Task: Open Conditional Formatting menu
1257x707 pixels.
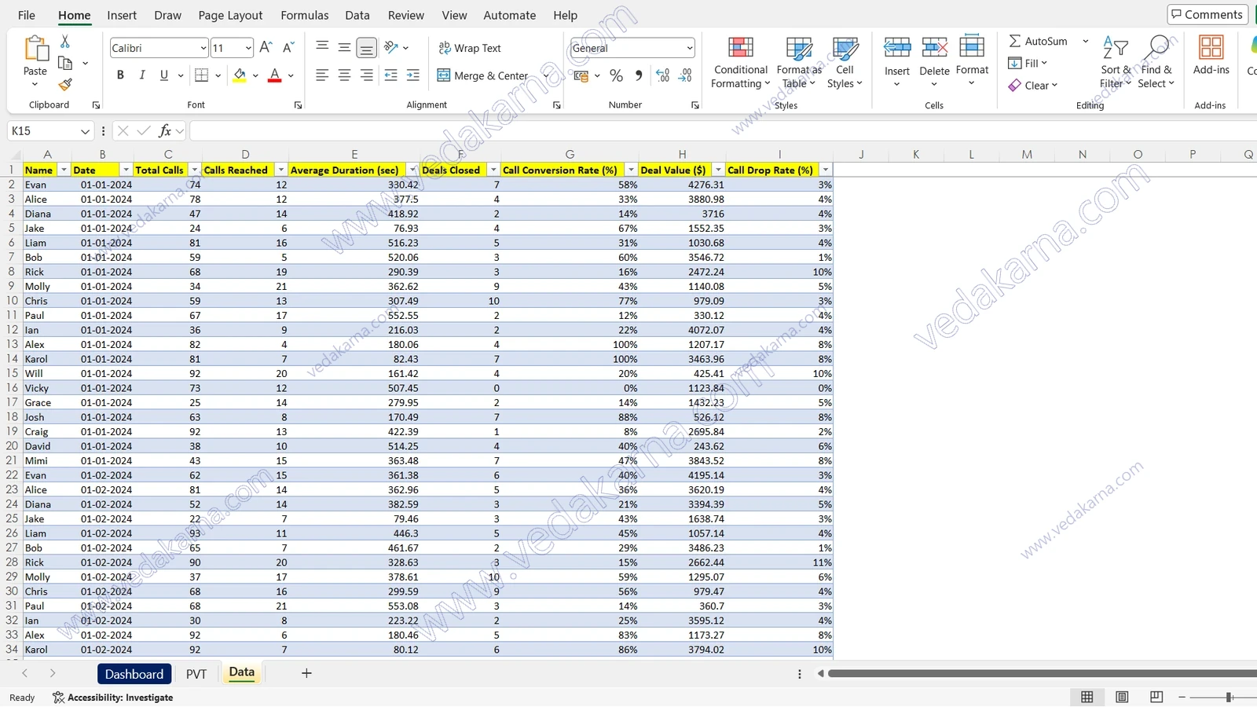Action: [x=740, y=63]
